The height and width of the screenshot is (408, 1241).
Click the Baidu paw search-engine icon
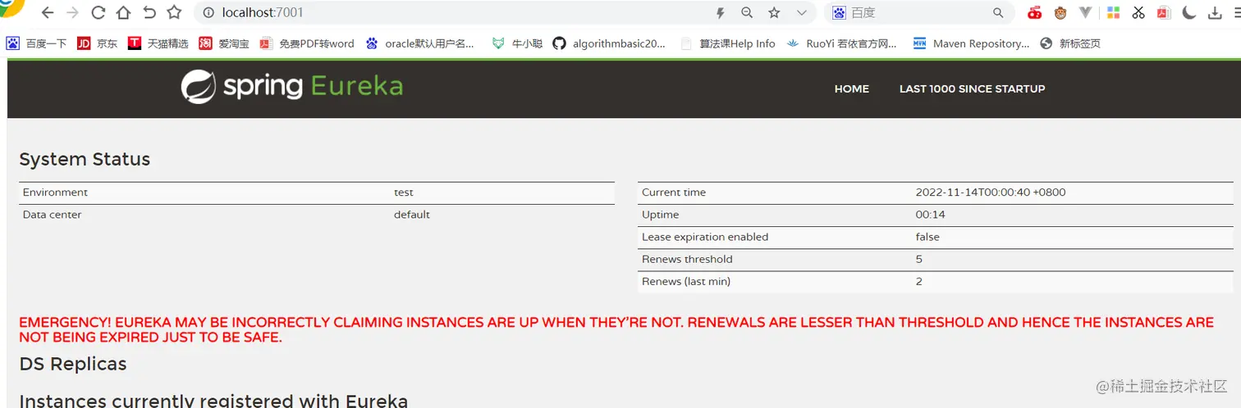click(x=839, y=13)
